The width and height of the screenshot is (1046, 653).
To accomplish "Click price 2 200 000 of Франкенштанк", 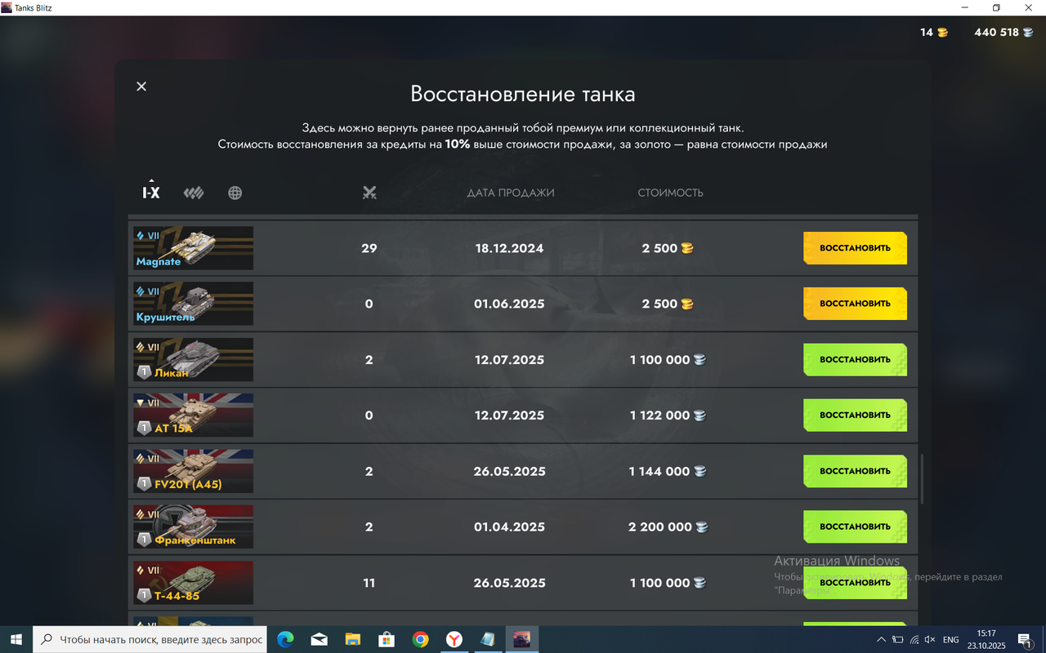I will click(660, 527).
